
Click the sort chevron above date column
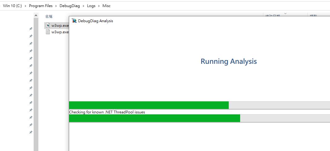pos(285,14)
